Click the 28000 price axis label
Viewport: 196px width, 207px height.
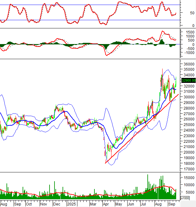coord(189,108)
